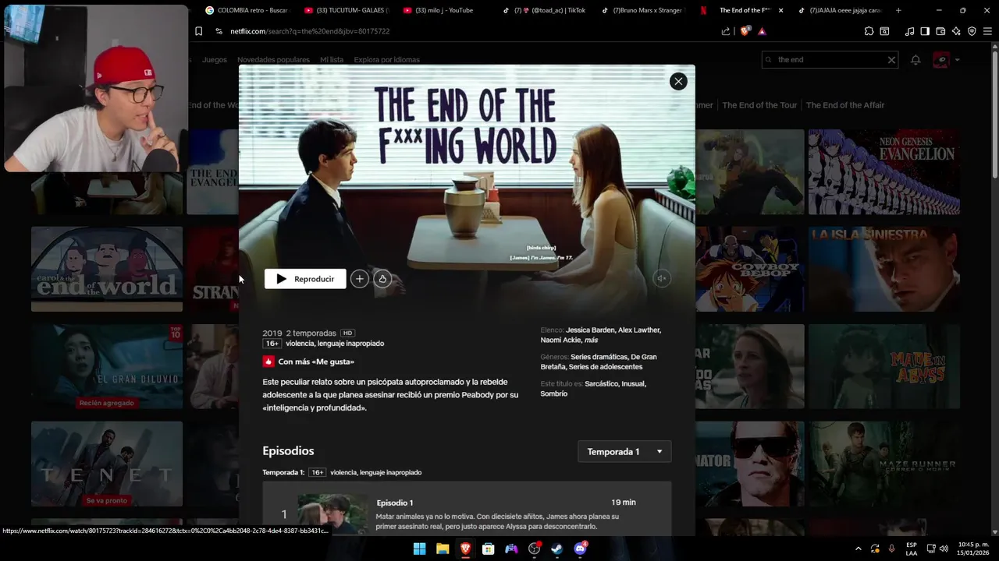
Task: Open Brave Rewards triangle icon
Action: (762, 31)
